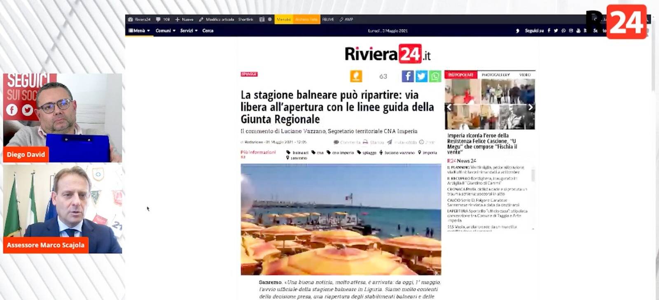Go to previous slide in popular carousel
This screenshot has height=300, width=659.
point(449,107)
